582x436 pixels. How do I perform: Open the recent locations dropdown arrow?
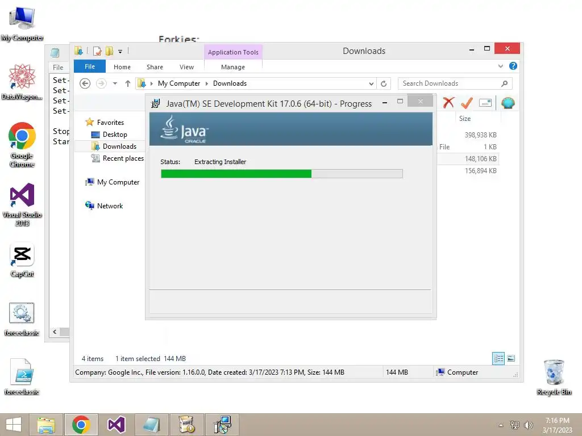(115, 83)
